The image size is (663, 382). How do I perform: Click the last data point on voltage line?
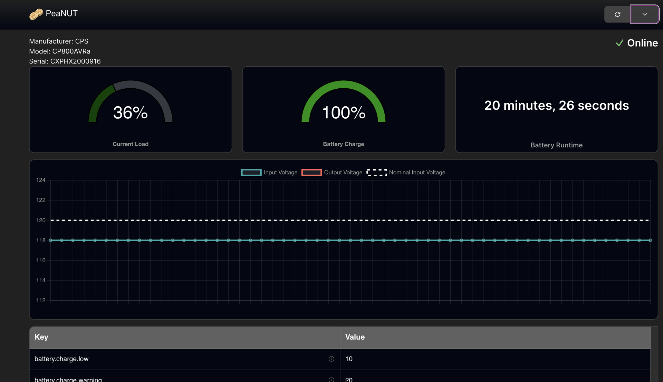[x=650, y=240]
